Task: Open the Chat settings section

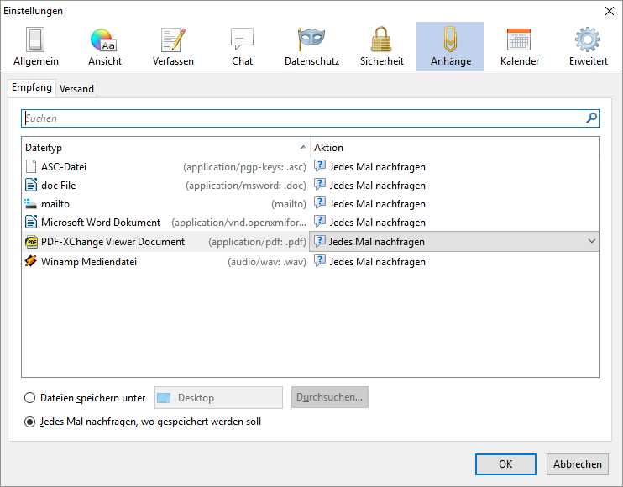Action: 242,46
